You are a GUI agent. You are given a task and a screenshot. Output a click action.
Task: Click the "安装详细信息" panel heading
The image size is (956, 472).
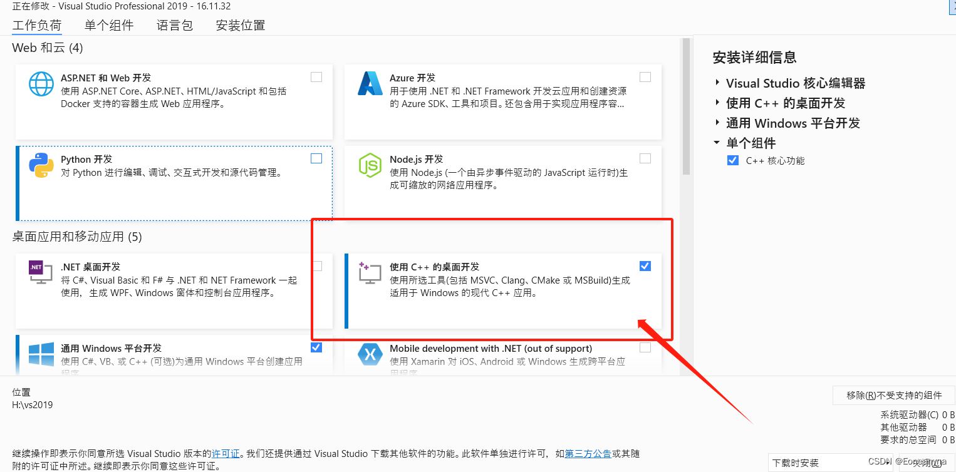click(755, 58)
